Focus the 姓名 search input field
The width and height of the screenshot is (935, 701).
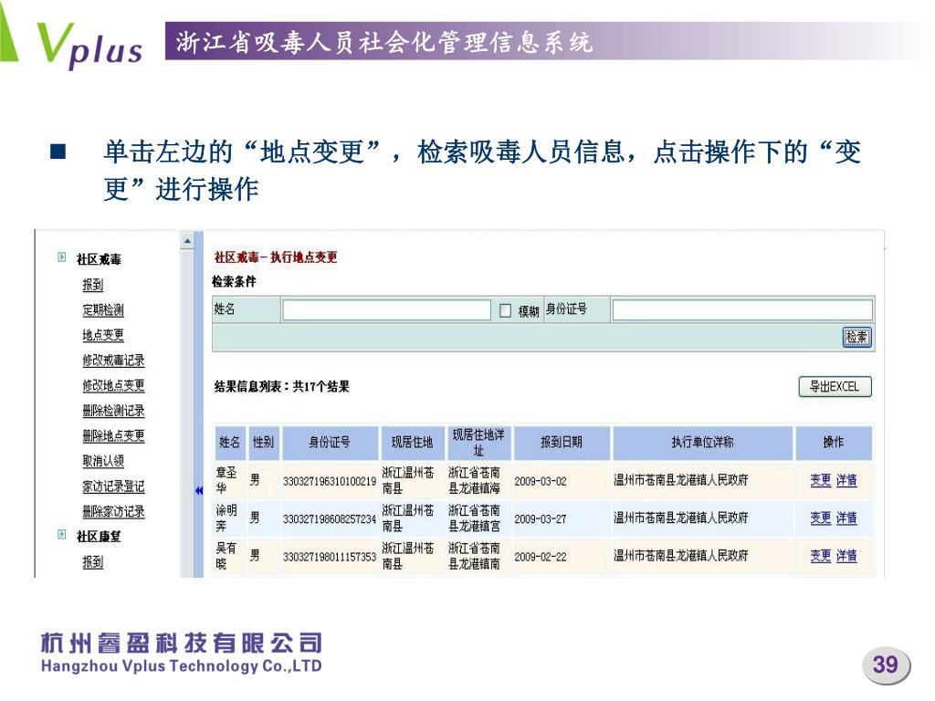[386, 310]
